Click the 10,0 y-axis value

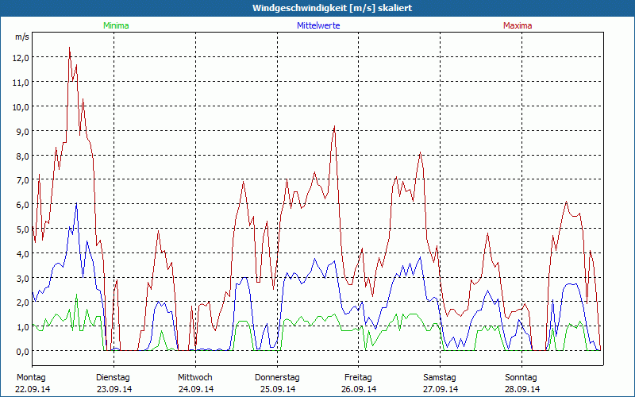(x=21, y=107)
